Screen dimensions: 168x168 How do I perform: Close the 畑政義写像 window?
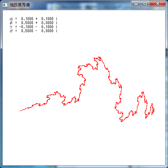pyautogui.click(x=158, y=4)
